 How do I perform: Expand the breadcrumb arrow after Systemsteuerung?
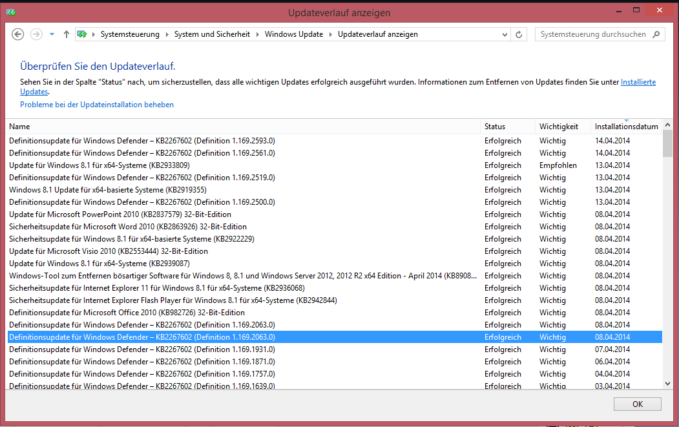(x=167, y=34)
